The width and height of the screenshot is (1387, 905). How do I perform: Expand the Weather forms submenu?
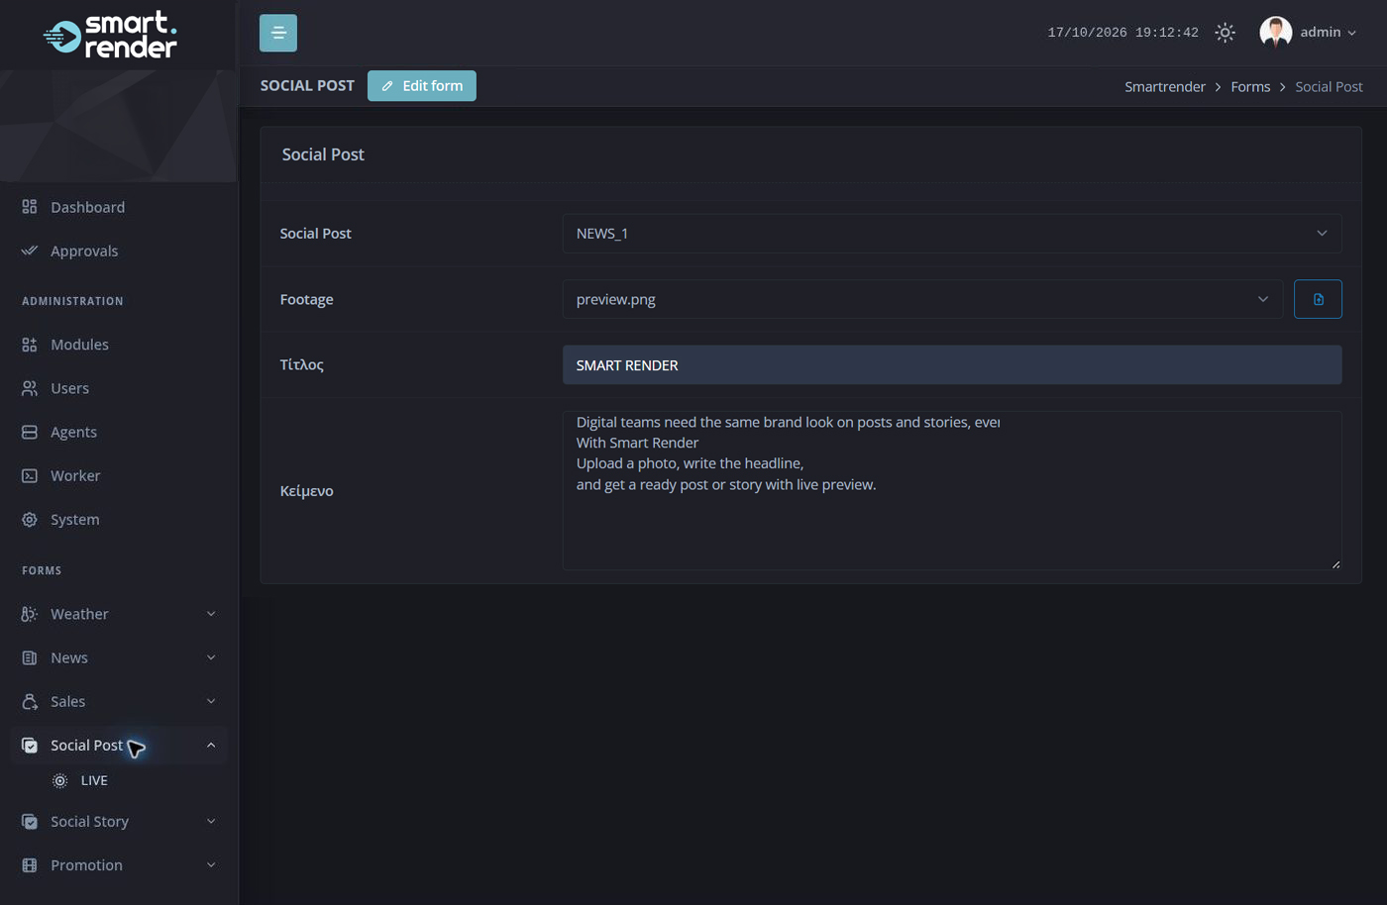(x=211, y=614)
